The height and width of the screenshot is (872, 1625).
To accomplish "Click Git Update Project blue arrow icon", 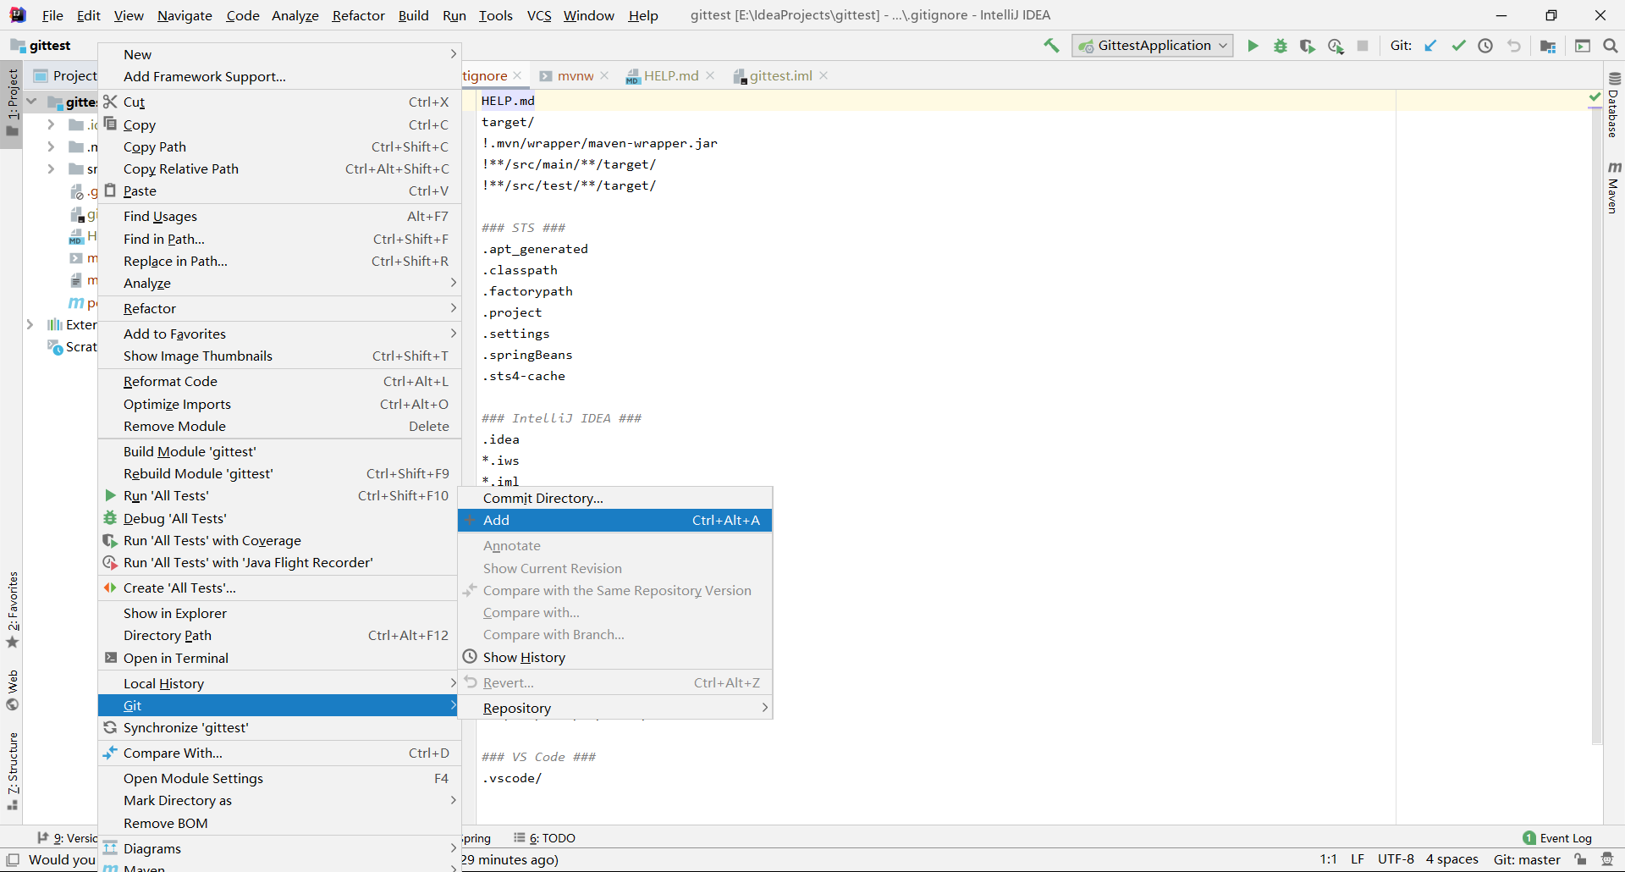I will click(x=1430, y=46).
